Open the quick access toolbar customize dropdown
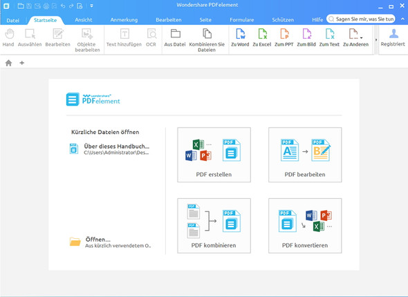 [x=91, y=6]
